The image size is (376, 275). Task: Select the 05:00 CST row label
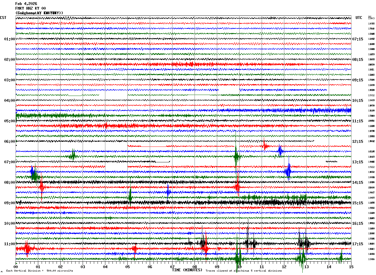pyautogui.click(x=9, y=121)
